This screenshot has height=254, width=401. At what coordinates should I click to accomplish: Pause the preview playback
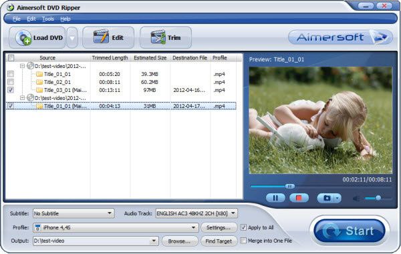point(275,198)
